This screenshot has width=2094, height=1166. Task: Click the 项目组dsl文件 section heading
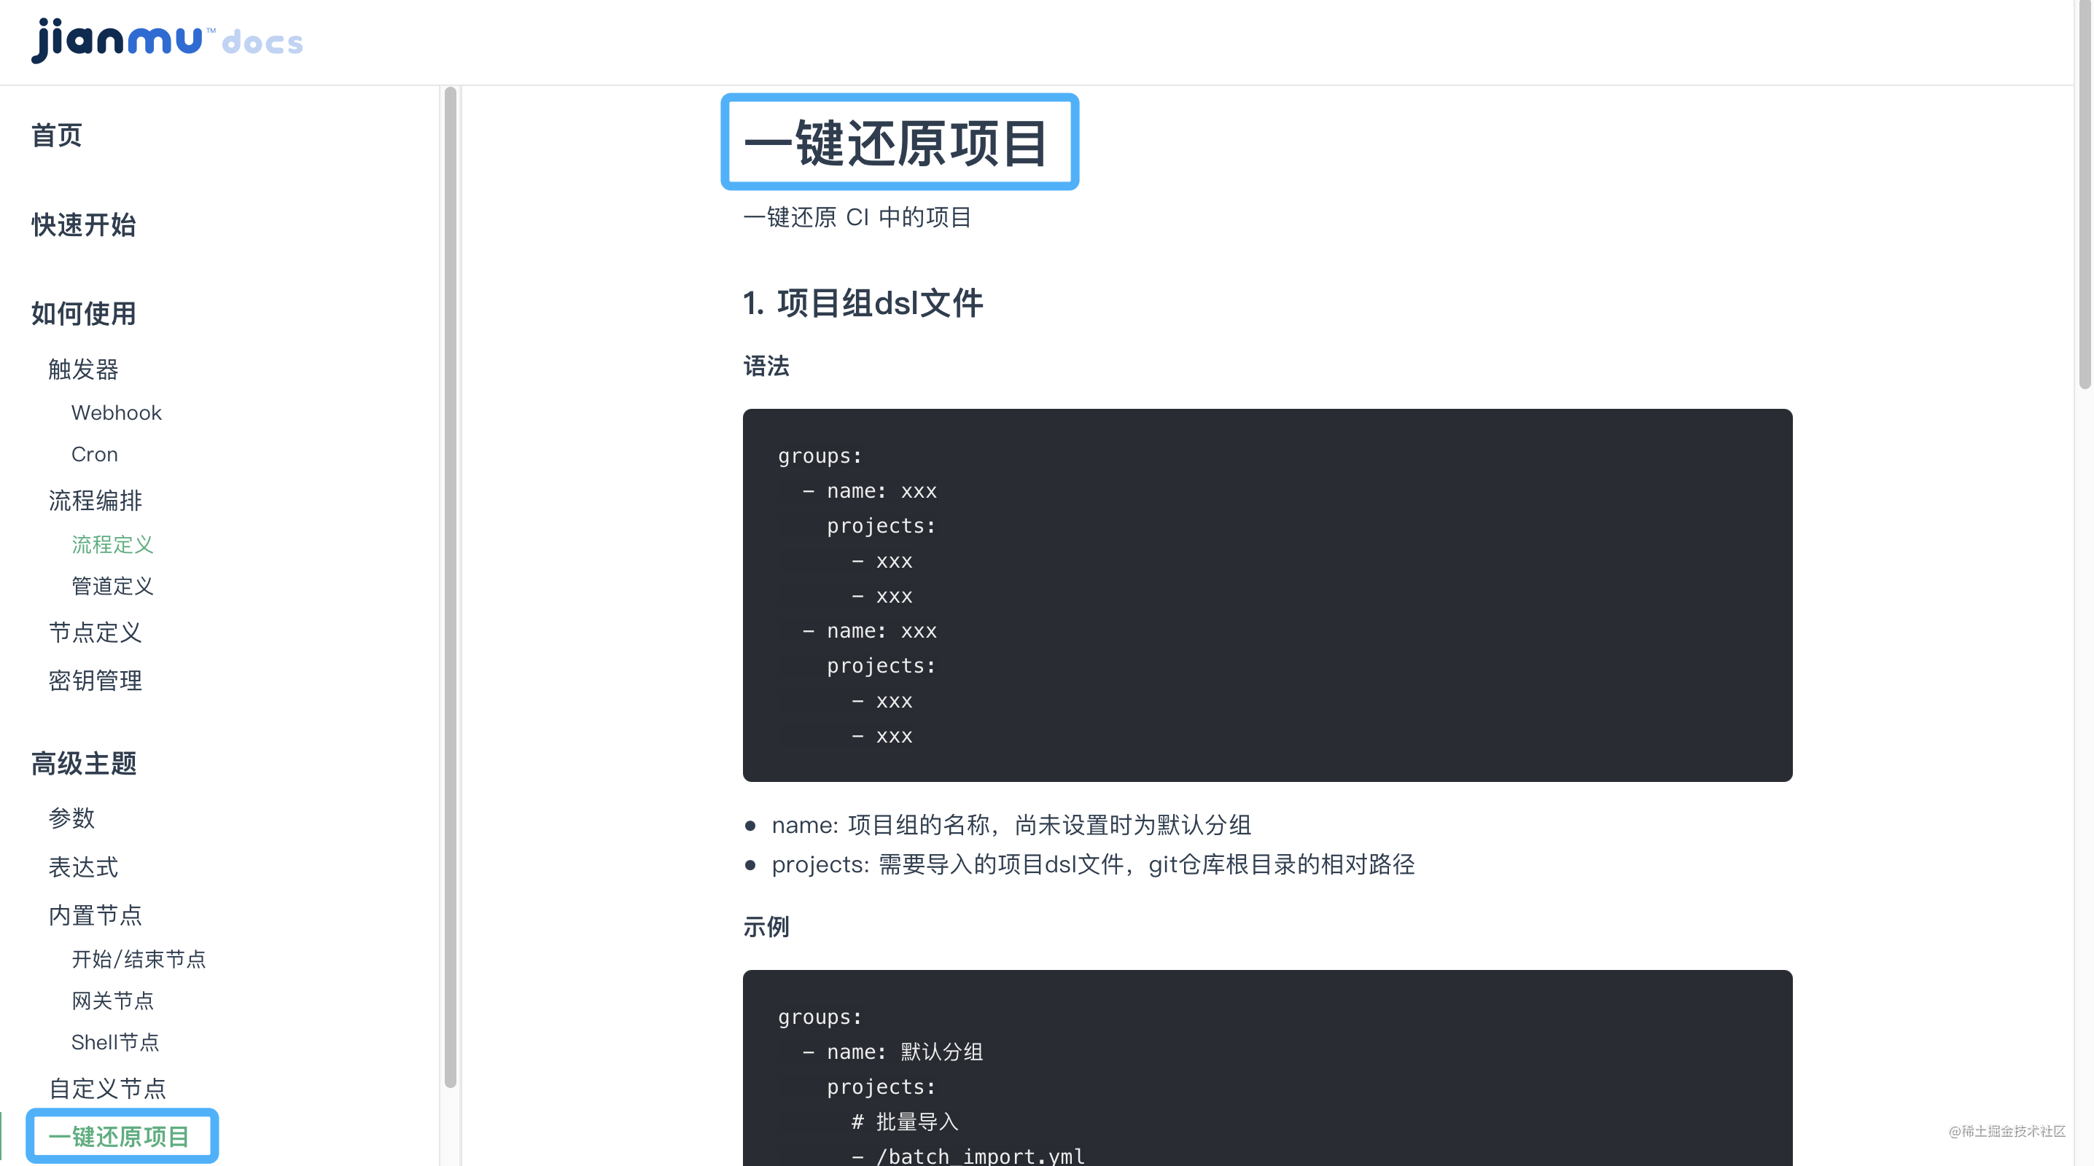tap(863, 303)
